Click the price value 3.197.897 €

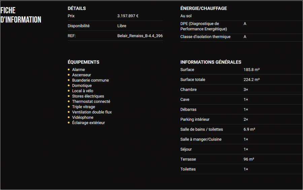(x=128, y=16)
